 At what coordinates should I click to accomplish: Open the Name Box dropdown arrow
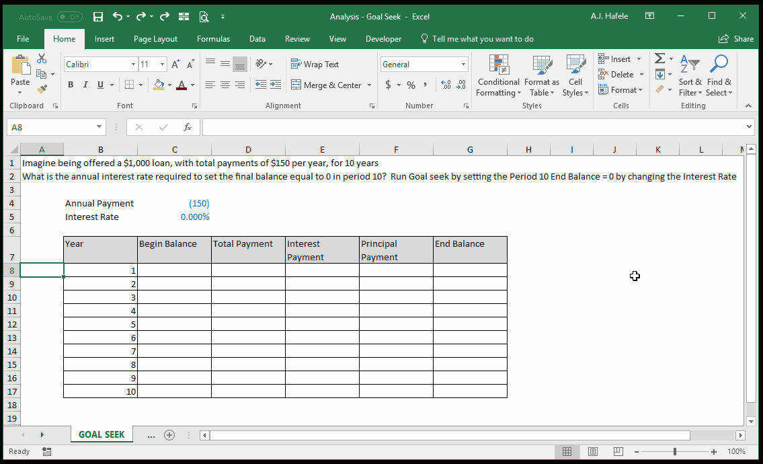pyautogui.click(x=99, y=127)
